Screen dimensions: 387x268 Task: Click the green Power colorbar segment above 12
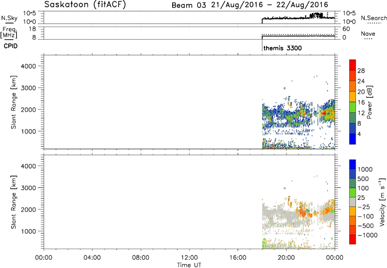[353, 107]
